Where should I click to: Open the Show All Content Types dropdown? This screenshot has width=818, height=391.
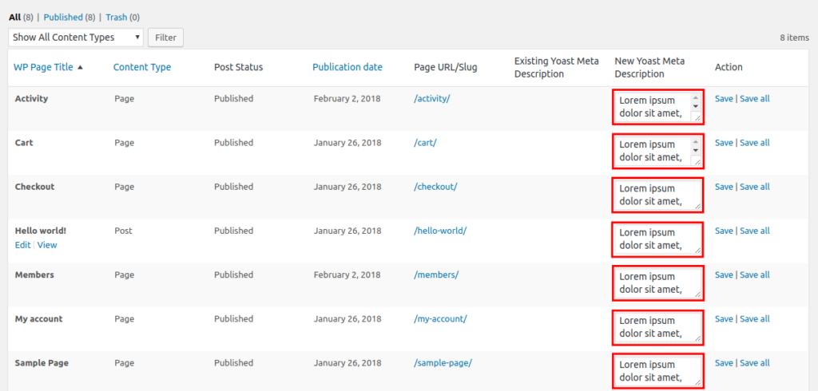[76, 37]
